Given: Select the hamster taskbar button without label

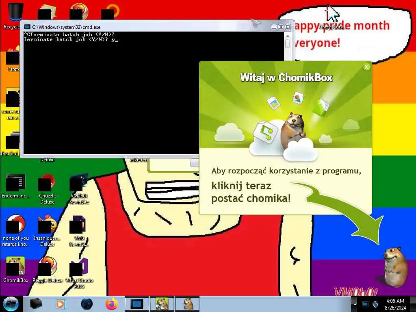Looking at the screenshot, I should (187, 304).
